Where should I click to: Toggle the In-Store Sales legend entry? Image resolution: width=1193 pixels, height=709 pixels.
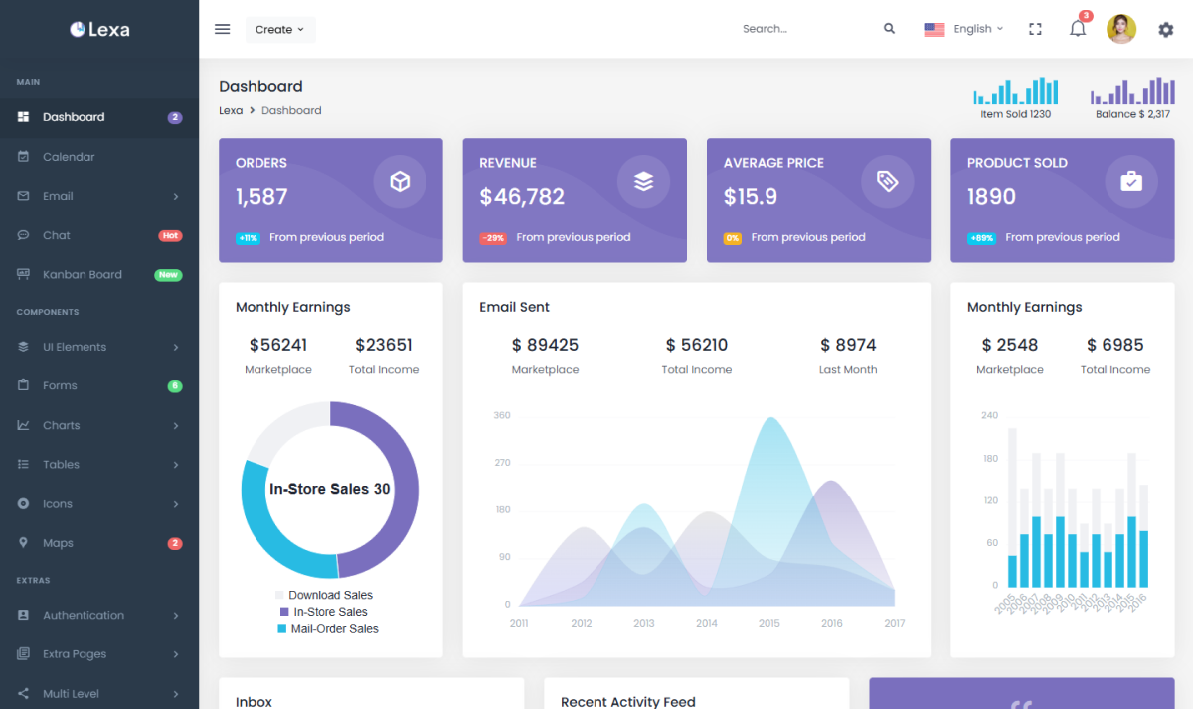[329, 612]
